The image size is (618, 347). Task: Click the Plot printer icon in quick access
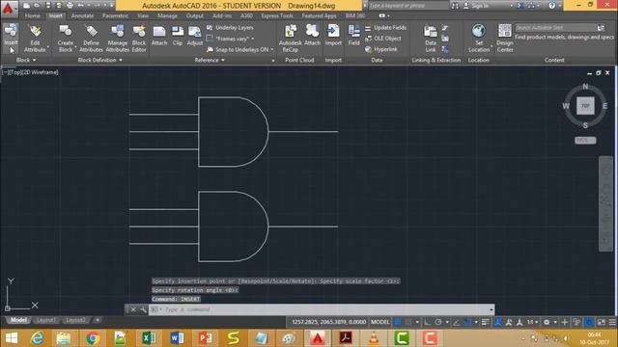click(70, 6)
